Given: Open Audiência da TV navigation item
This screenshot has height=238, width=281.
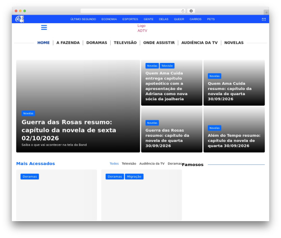Looking at the screenshot, I should 200,43.
